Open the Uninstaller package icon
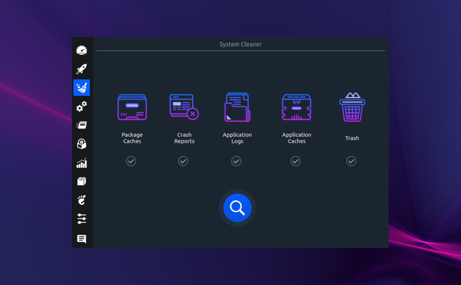The width and height of the screenshot is (461, 285). point(81,181)
